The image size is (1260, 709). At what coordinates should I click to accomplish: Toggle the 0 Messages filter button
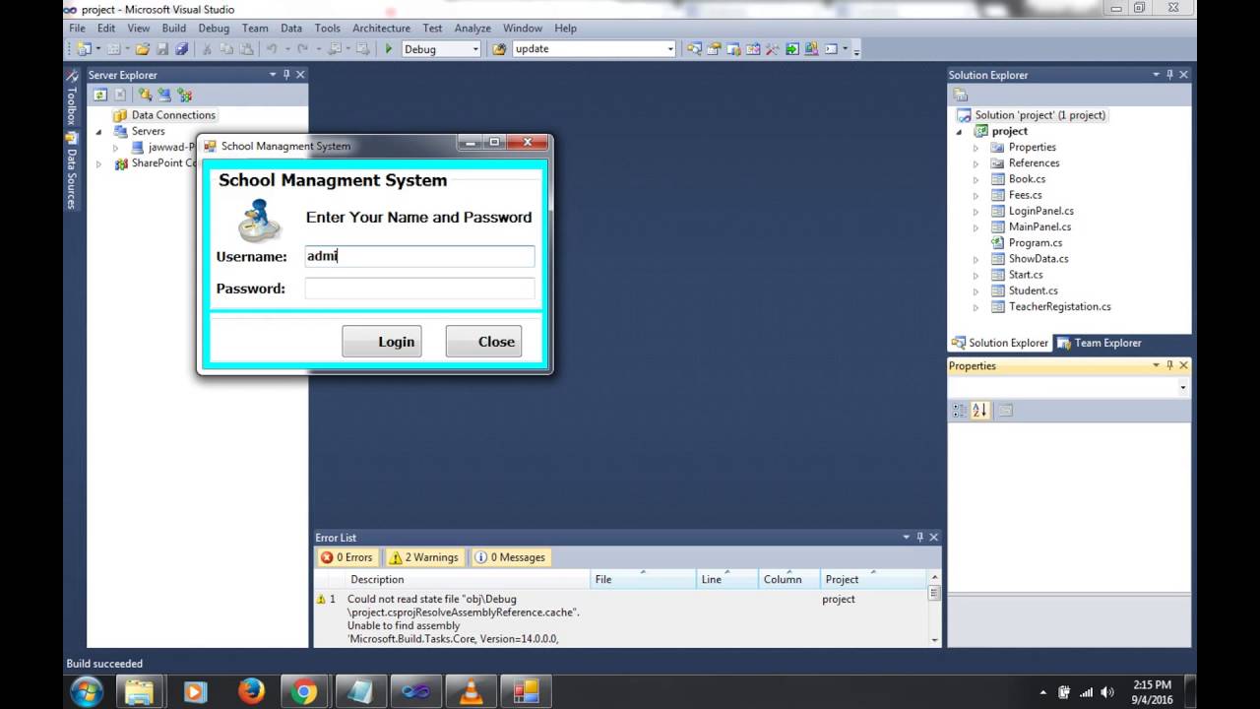coord(511,557)
